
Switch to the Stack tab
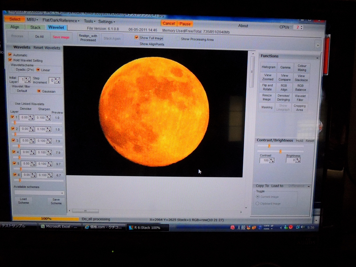35,27
